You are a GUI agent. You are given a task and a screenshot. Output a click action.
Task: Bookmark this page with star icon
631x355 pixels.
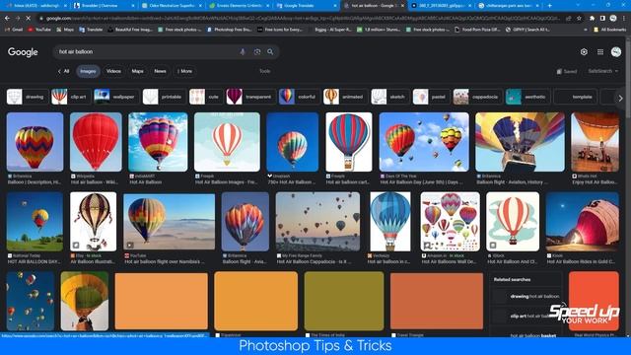579,19
